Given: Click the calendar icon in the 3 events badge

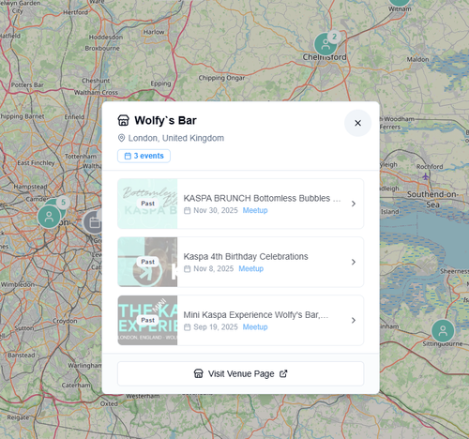Looking at the screenshot, I should (x=128, y=156).
